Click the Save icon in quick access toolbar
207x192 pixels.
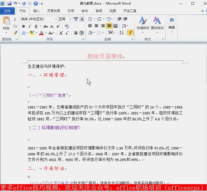pos(9,4)
